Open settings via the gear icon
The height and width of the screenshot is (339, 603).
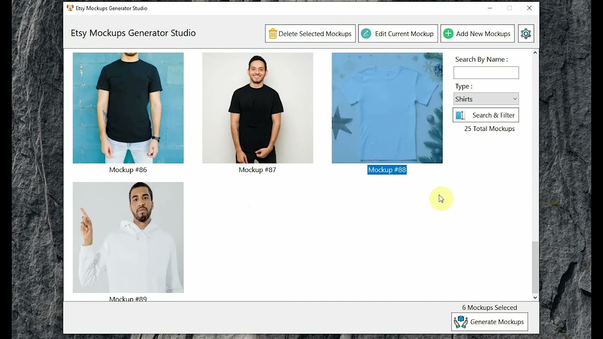[526, 33]
